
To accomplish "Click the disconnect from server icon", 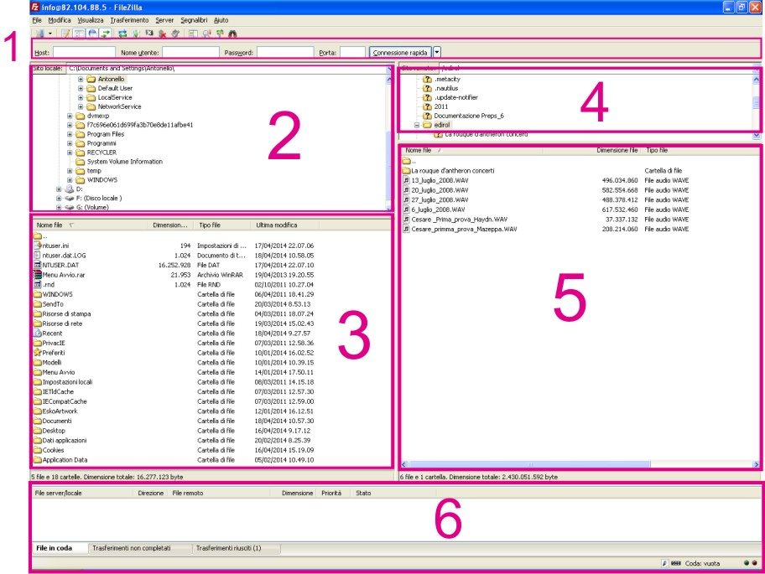I will 163,33.
